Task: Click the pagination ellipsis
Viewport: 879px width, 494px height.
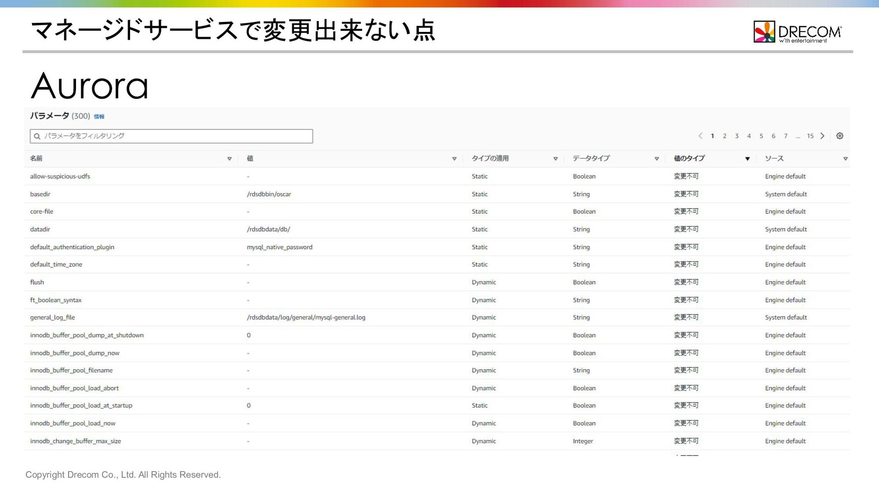Action: [798, 137]
